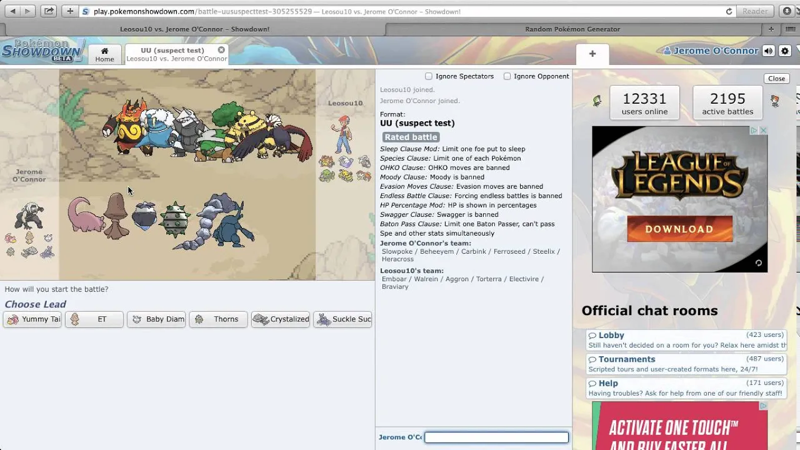The image size is (800, 450).
Task: Click the plus button beside the share icon
Action: pyautogui.click(x=69, y=11)
